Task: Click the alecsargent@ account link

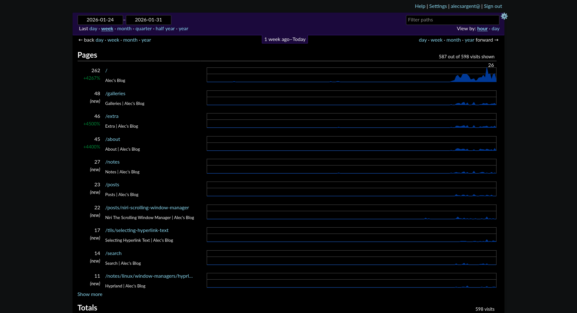Action: click(465, 6)
